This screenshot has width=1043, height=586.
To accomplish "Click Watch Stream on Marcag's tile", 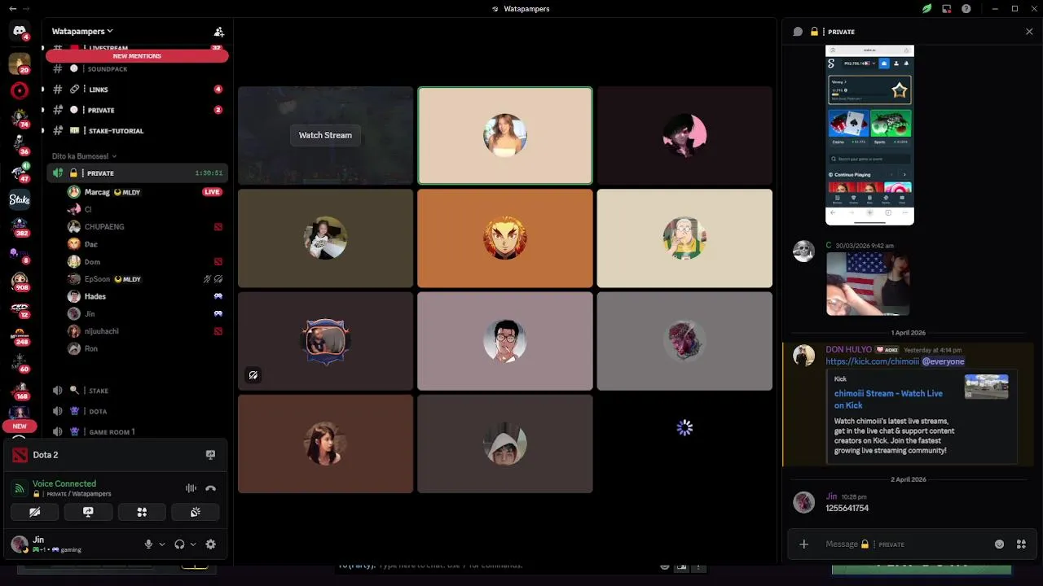I will 325,135.
